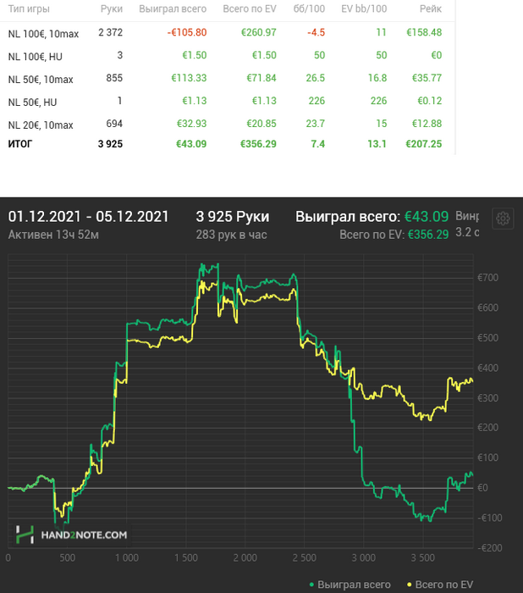This screenshot has height=593, width=523.
Task: Click the '1 000' x-axis label
Action: pyautogui.click(x=127, y=557)
